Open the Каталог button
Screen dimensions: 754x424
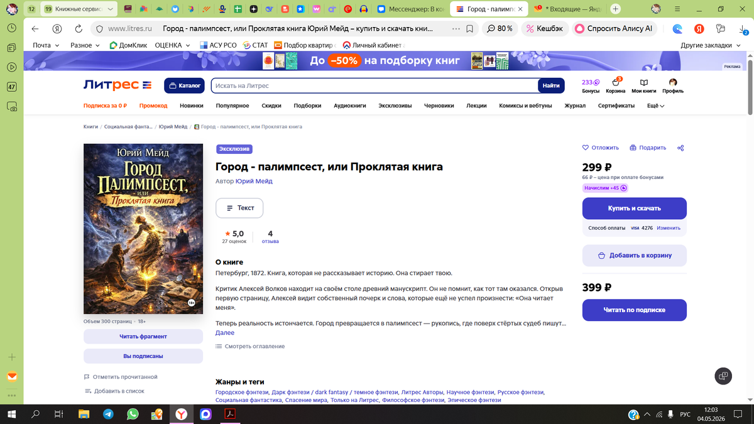(185, 85)
